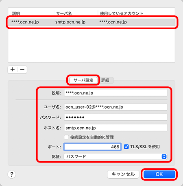The height and width of the screenshot is (186, 183).
Task: Focus the ポート field showing 465
Action: click(92, 147)
